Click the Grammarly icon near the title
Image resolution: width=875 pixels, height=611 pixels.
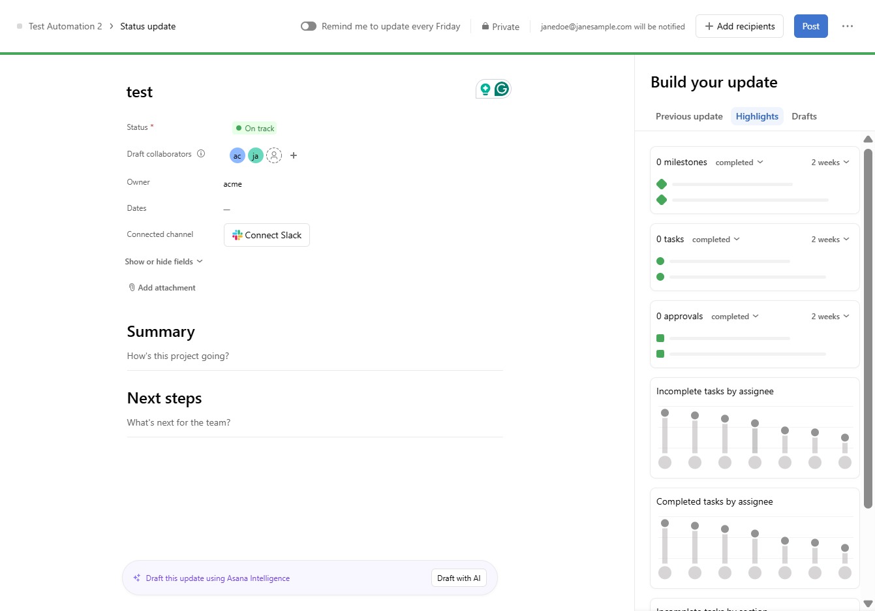pos(502,89)
